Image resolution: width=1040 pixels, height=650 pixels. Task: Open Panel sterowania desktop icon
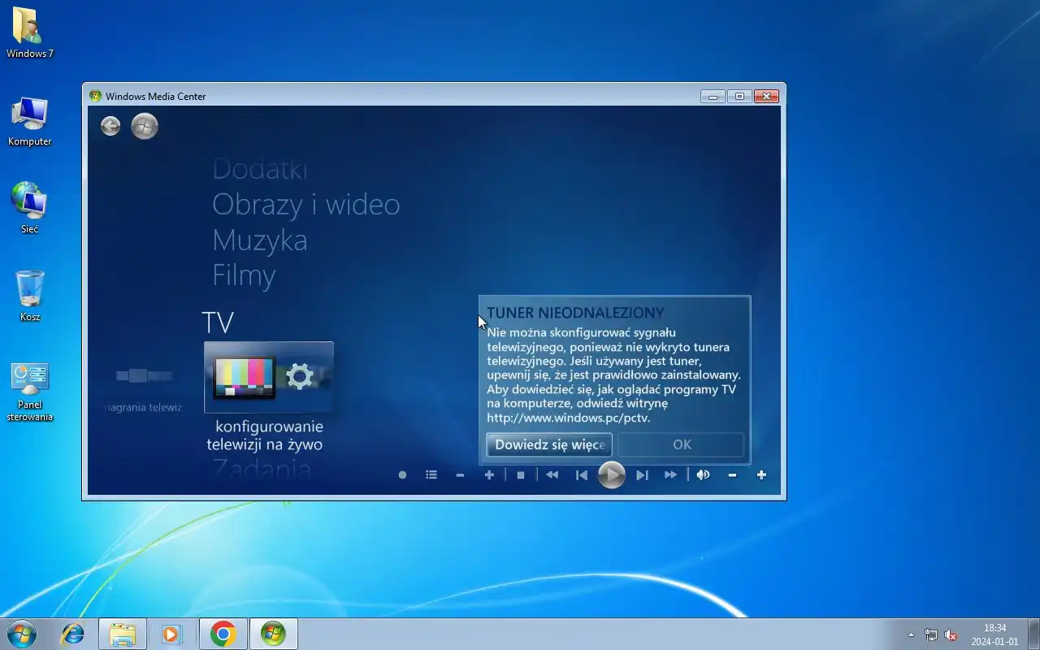pyautogui.click(x=30, y=392)
